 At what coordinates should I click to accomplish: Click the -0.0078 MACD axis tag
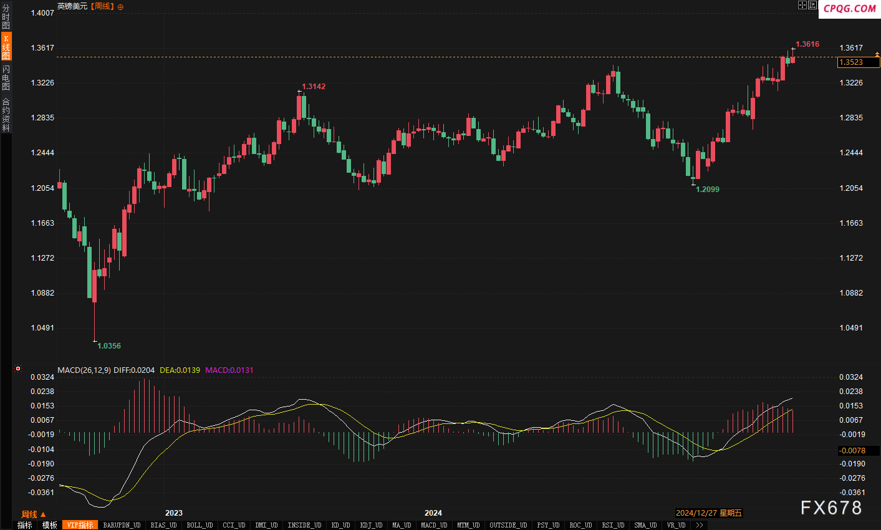click(x=859, y=451)
